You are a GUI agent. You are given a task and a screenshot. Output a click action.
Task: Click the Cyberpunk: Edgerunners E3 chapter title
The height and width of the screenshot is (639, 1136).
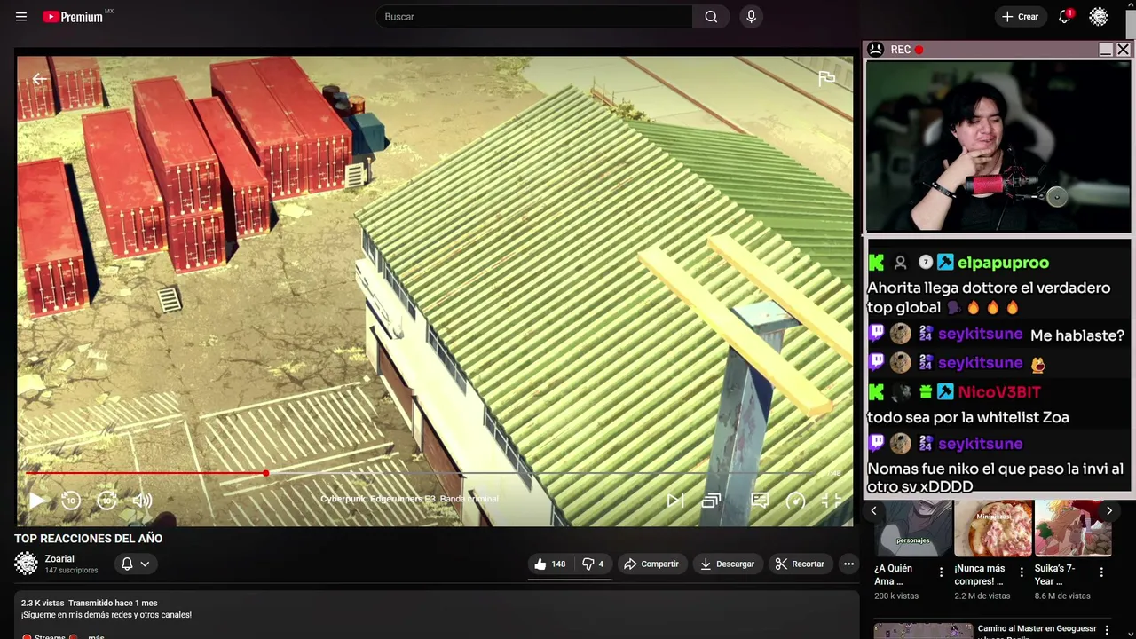tap(409, 499)
